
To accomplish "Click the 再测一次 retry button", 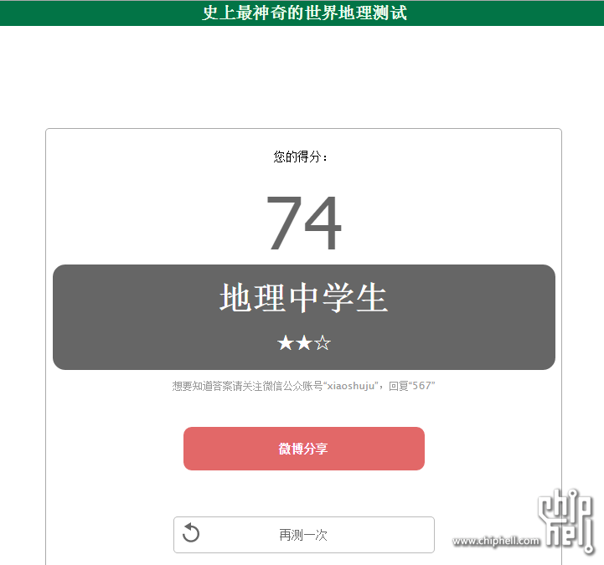I will [304, 535].
